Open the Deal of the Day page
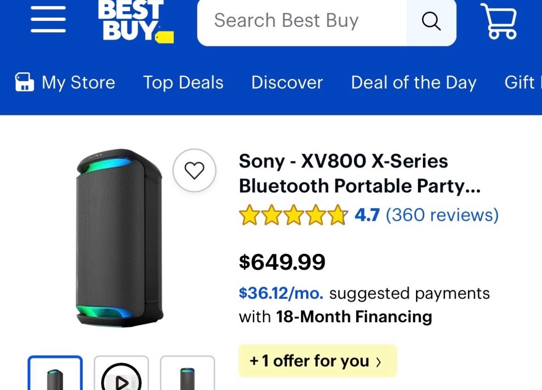 click(414, 83)
